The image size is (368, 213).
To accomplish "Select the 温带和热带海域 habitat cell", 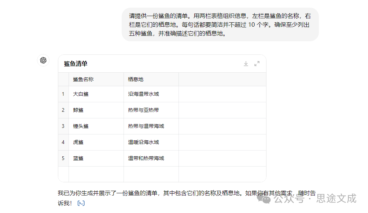I will click(x=146, y=158).
